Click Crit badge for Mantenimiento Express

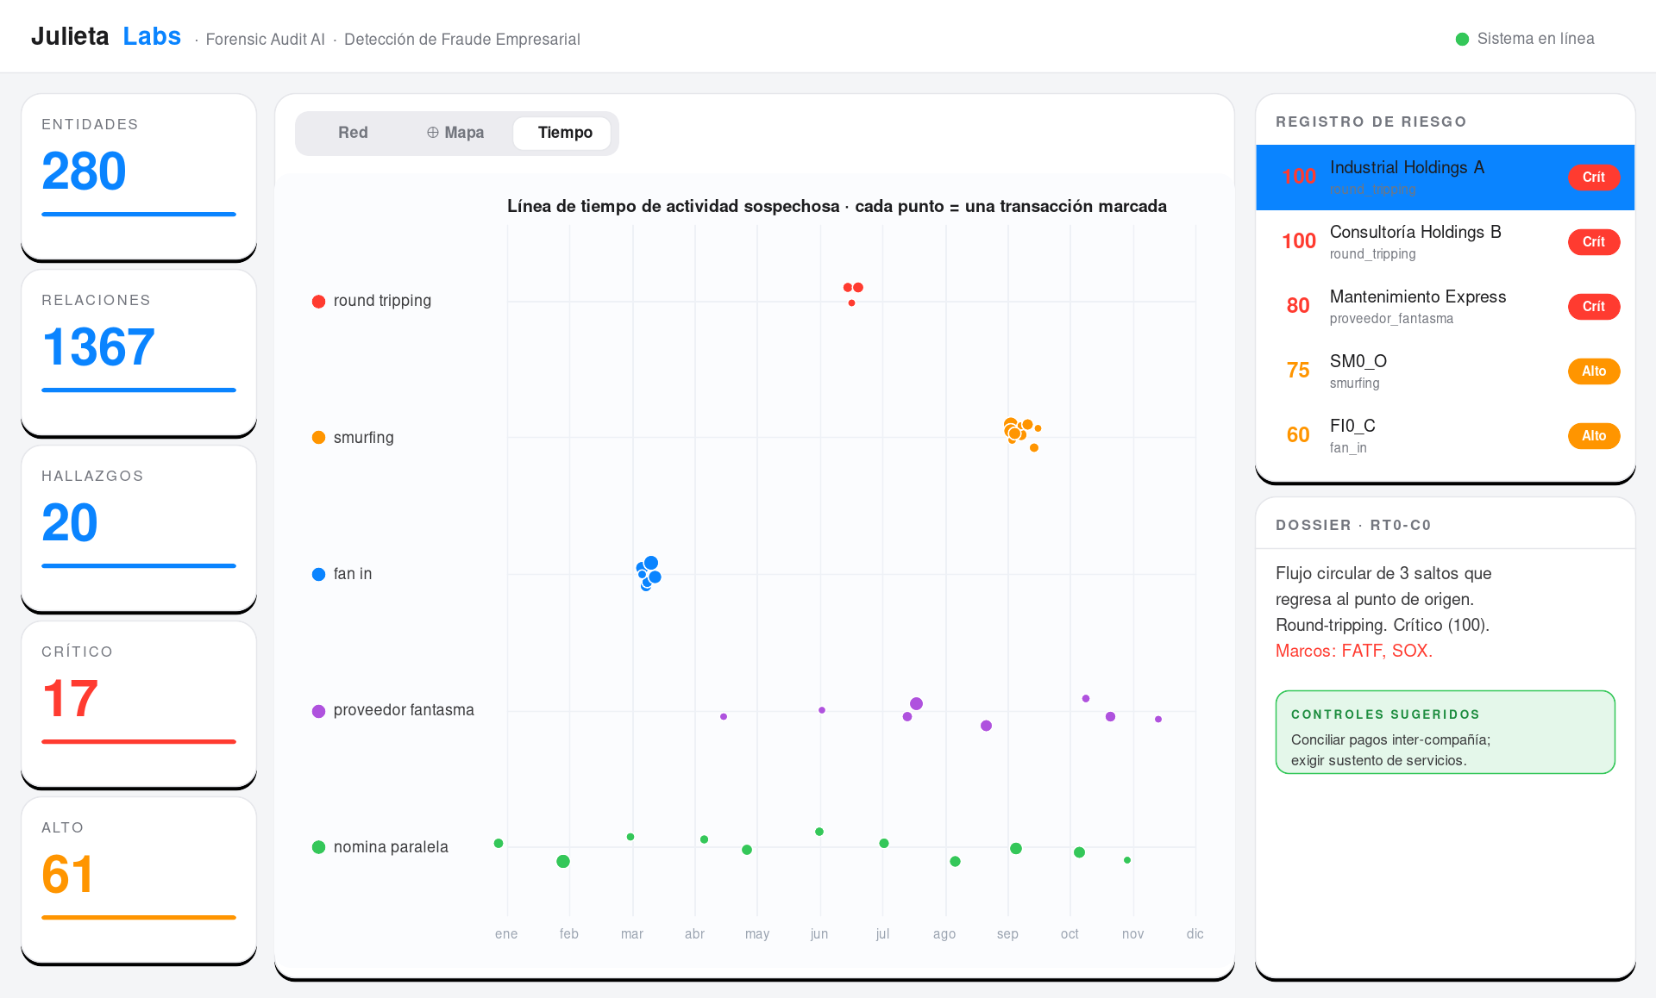pos(1593,307)
